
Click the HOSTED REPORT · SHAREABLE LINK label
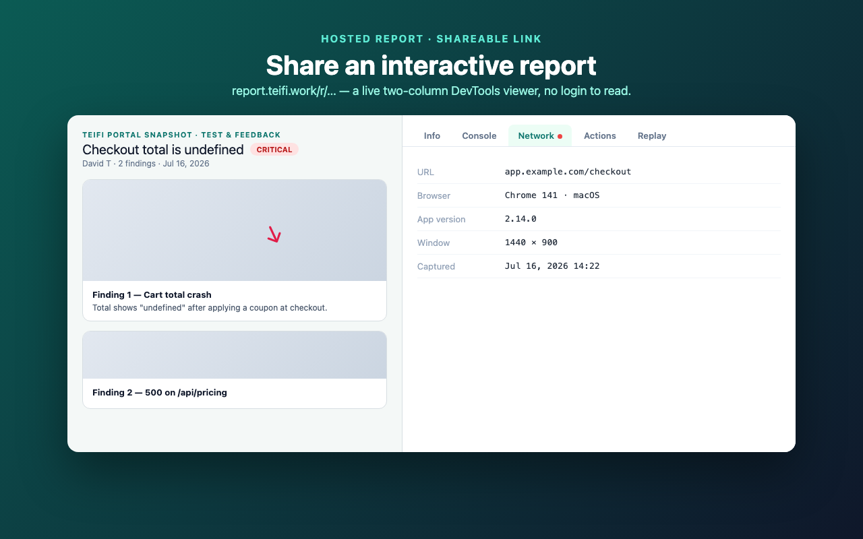point(431,39)
